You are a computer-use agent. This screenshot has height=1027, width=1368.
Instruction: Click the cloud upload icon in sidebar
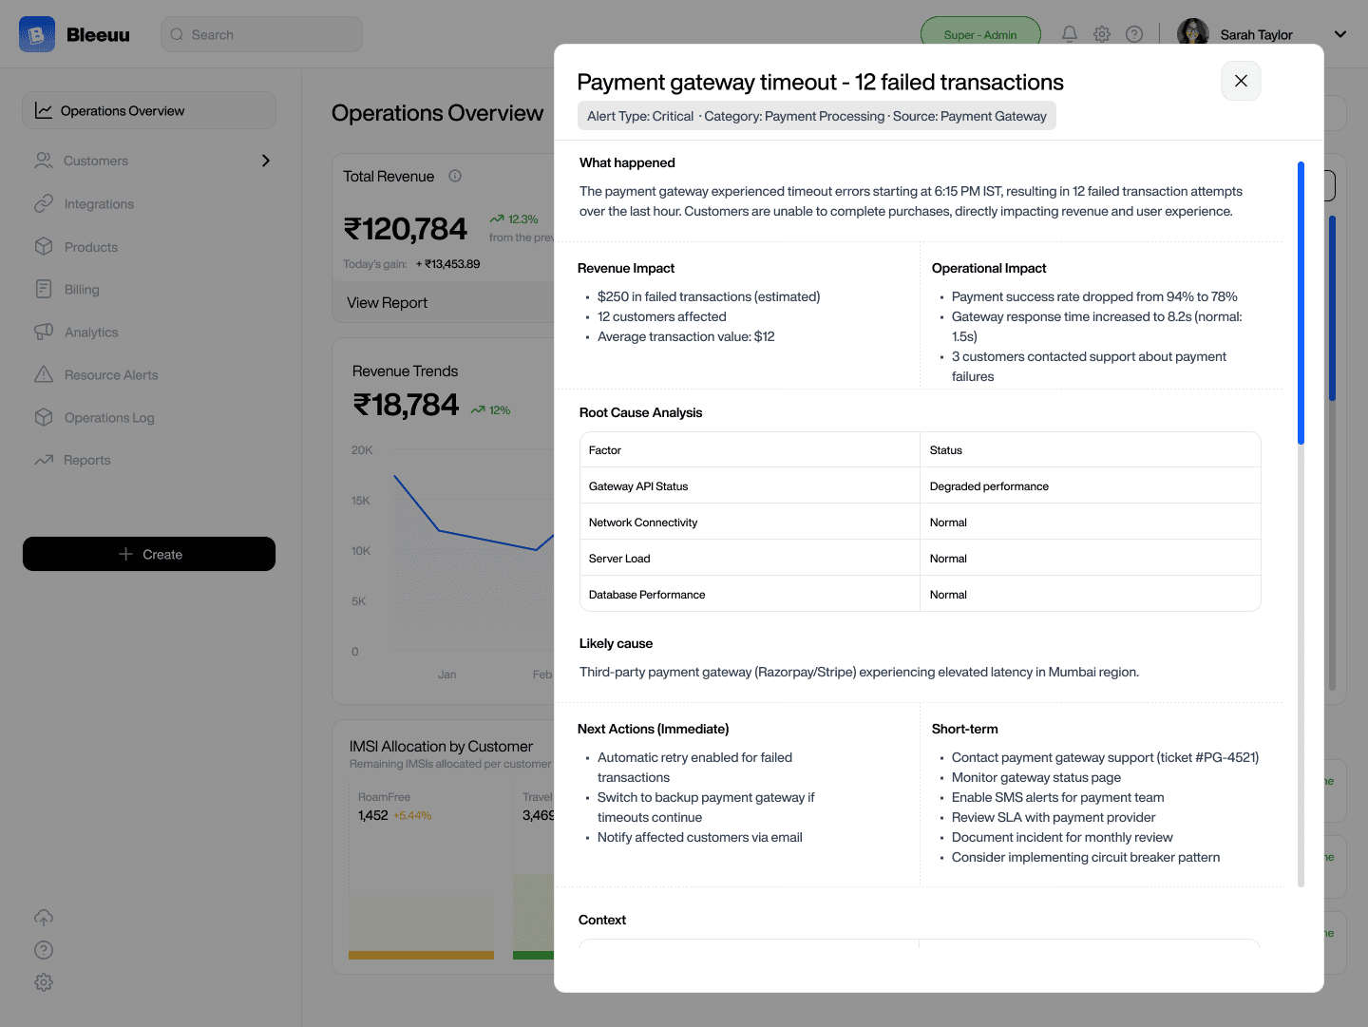coord(44,918)
